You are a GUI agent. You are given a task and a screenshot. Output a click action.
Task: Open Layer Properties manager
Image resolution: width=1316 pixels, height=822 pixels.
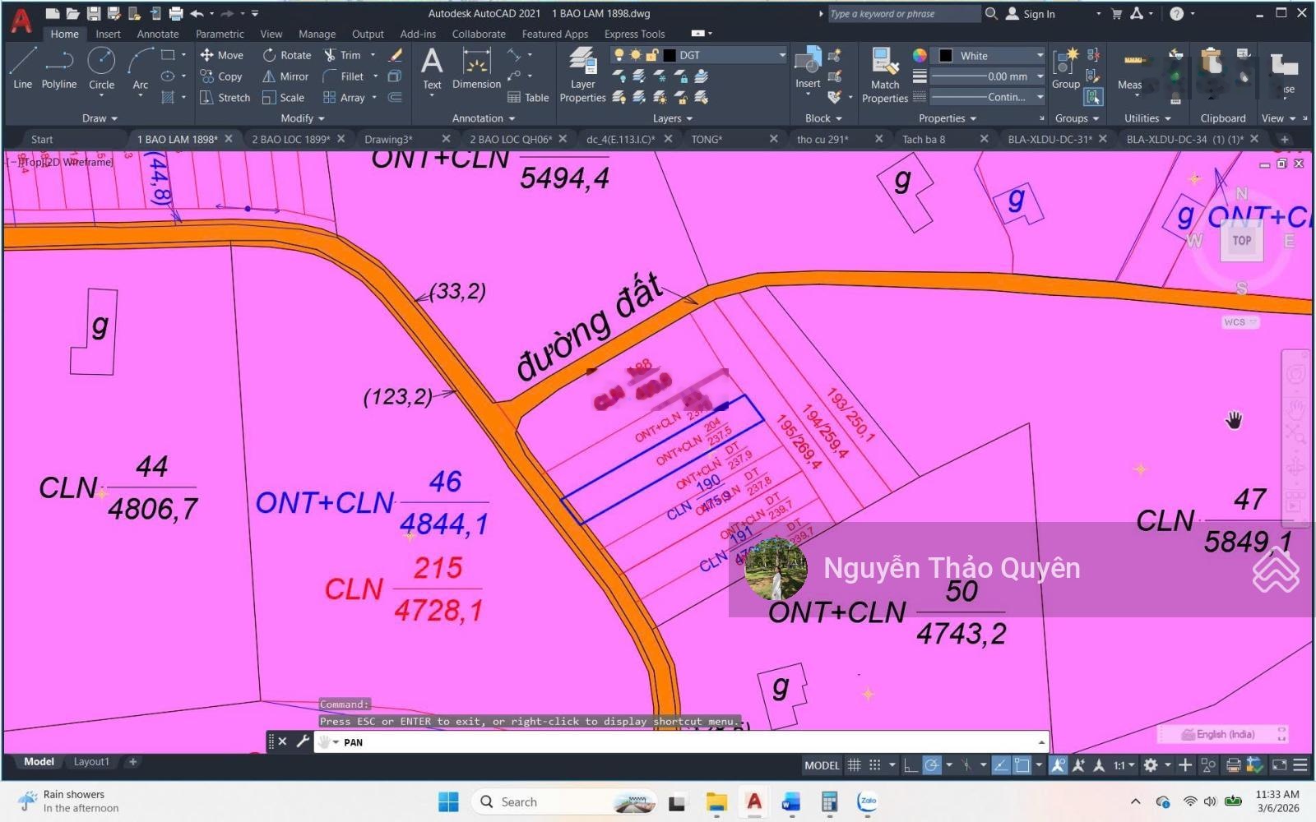582,75
